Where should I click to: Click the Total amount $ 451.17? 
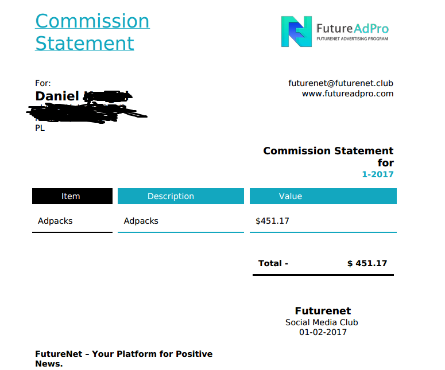click(x=367, y=263)
